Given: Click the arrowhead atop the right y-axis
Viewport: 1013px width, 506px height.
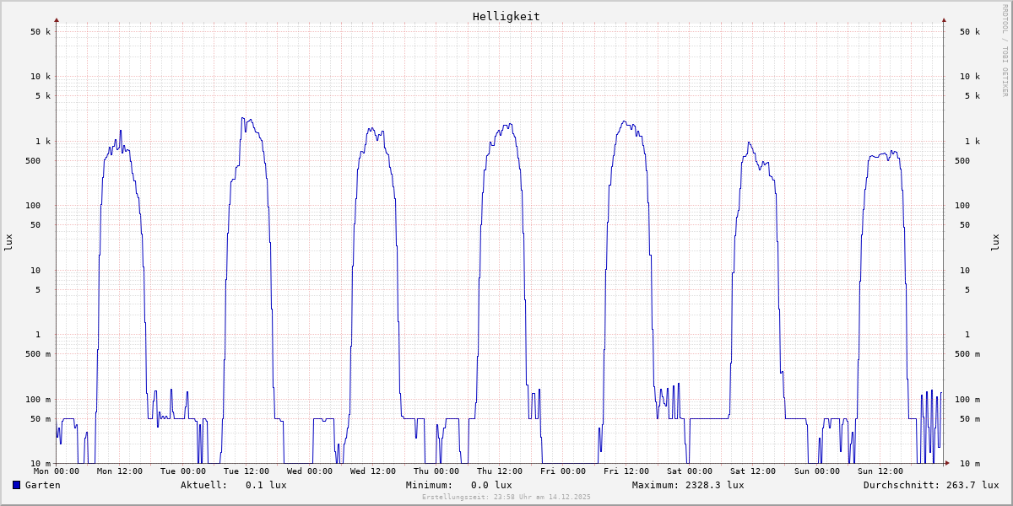Looking at the screenshot, I should click(944, 19).
